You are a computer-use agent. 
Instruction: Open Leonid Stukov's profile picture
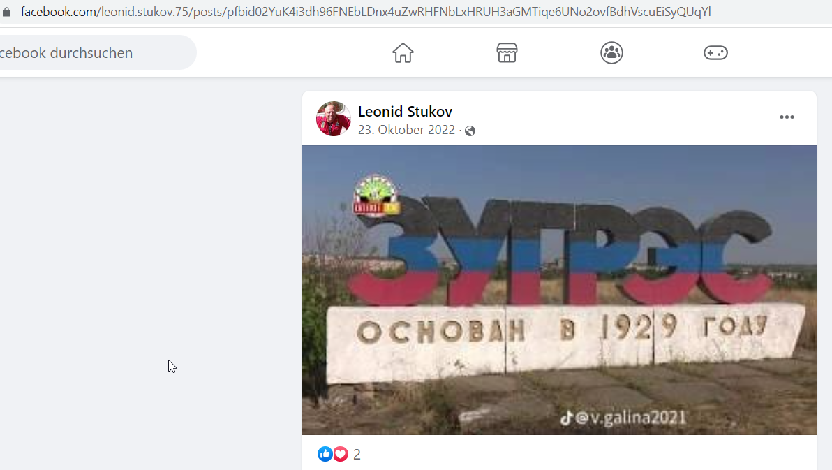(333, 119)
